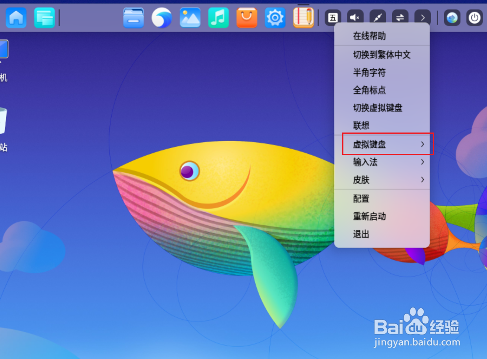The image size is (487, 359).
Task: Open the notepad text editor icon
Action: pos(303,18)
